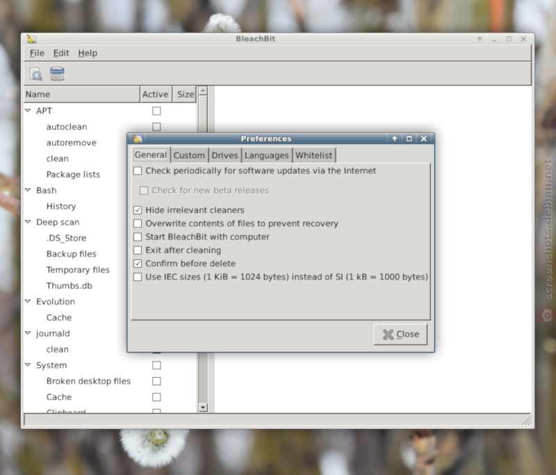Switch to the Languages tab
The width and height of the screenshot is (556, 475).
[x=267, y=155]
